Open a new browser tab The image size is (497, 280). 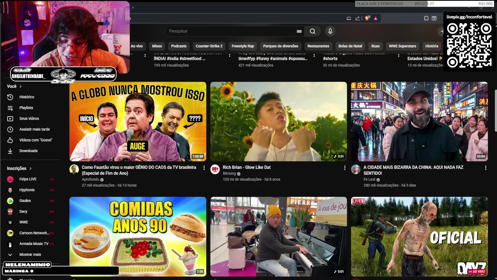click(x=132, y=7)
